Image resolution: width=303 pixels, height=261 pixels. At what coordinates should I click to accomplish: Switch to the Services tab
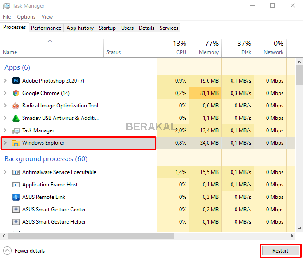pyautogui.click(x=169, y=28)
